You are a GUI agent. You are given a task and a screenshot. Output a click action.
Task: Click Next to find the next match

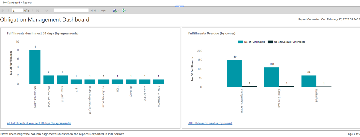point(103,10)
